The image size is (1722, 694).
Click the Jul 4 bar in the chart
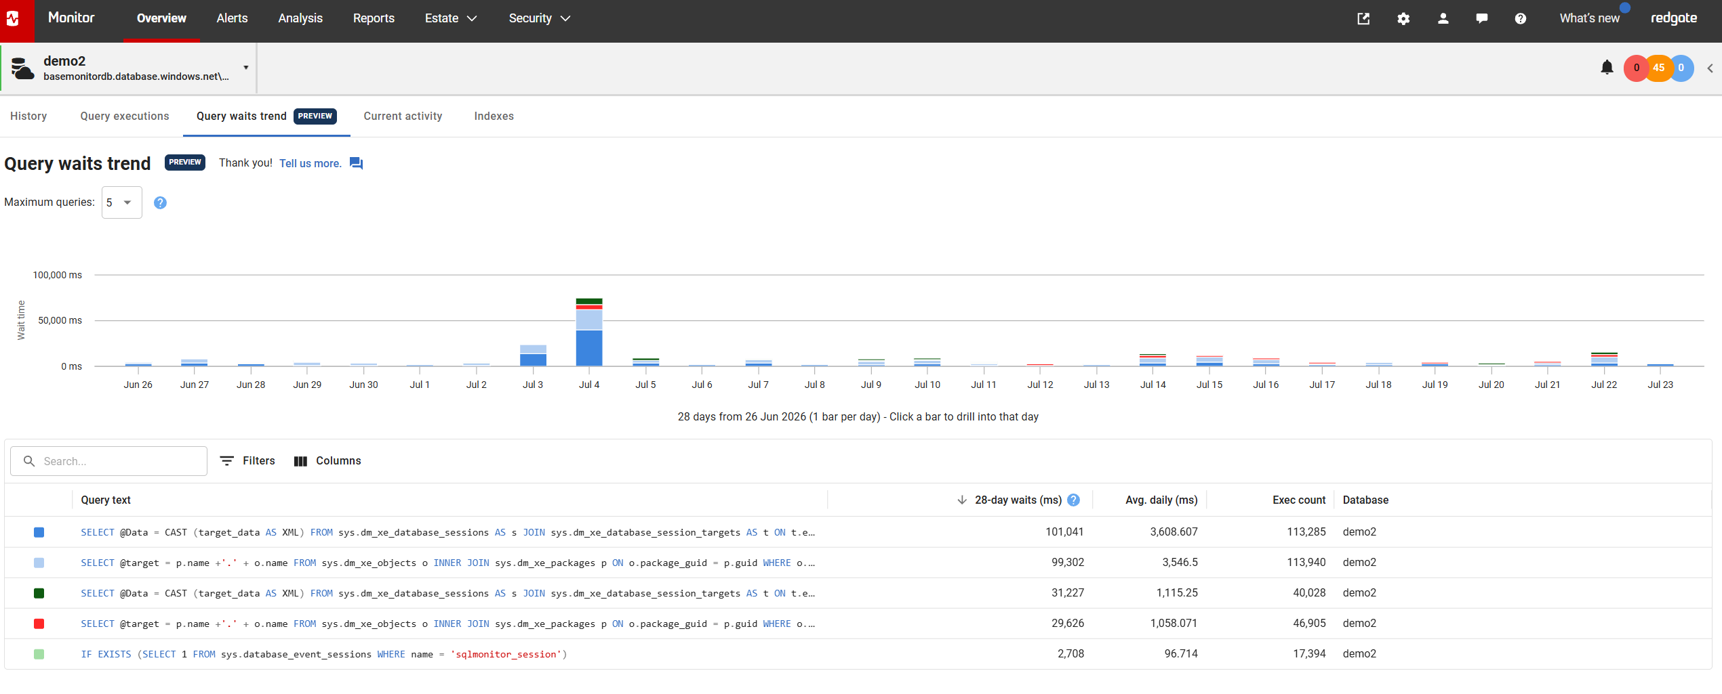click(589, 332)
